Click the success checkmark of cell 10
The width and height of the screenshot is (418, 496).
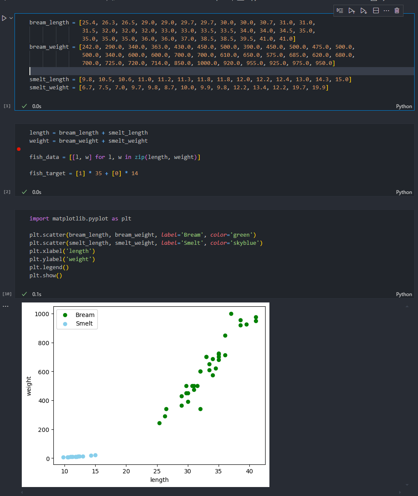(x=24, y=294)
